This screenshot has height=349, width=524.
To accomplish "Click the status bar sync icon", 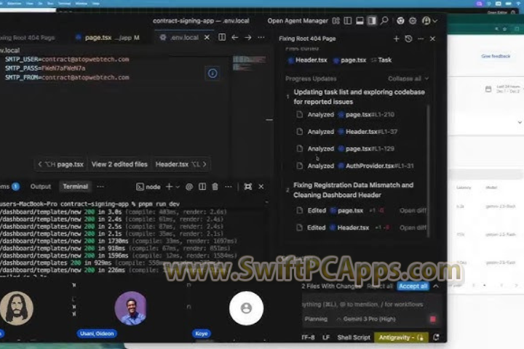I will point(436,337).
